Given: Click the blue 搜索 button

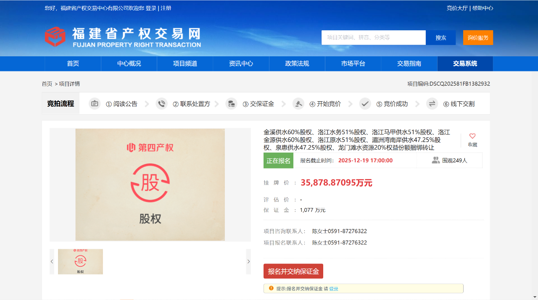Looking at the screenshot, I should [x=440, y=37].
